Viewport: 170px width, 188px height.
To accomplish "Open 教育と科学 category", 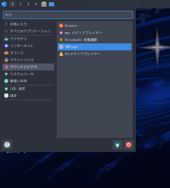I will click(28, 81).
